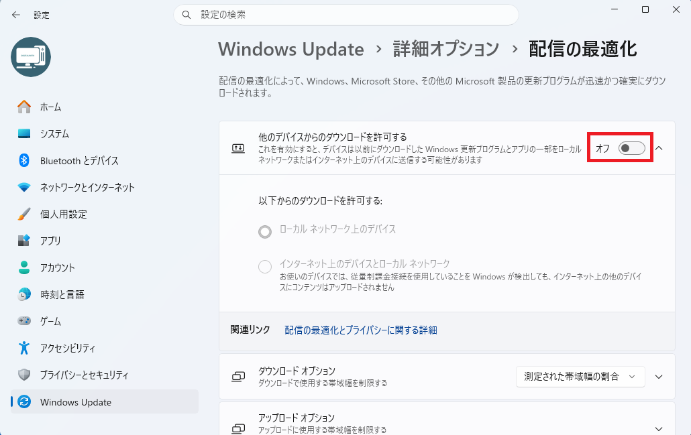Click the ゲーム controller icon

tap(24, 321)
